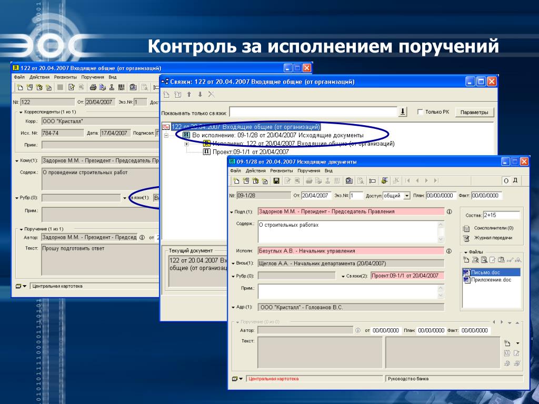This screenshot has width=539, height=404.
Task: Open Журнал передачи link
Action: pyautogui.click(x=493, y=238)
